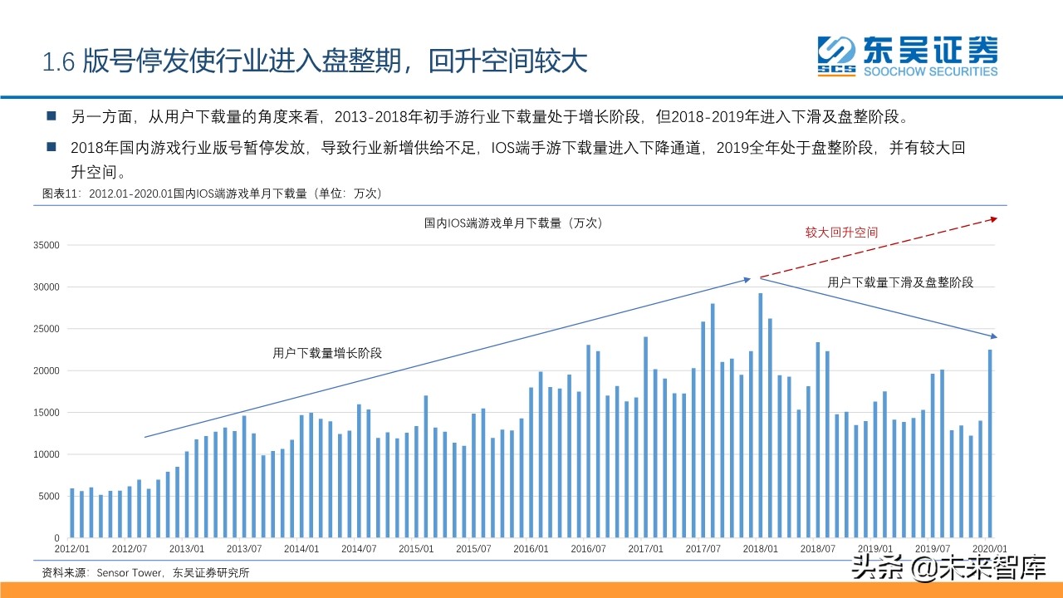Image resolution: width=1063 pixels, height=598 pixels.
Task: Click the 图表11 chart caption line
Action: tap(212, 193)
